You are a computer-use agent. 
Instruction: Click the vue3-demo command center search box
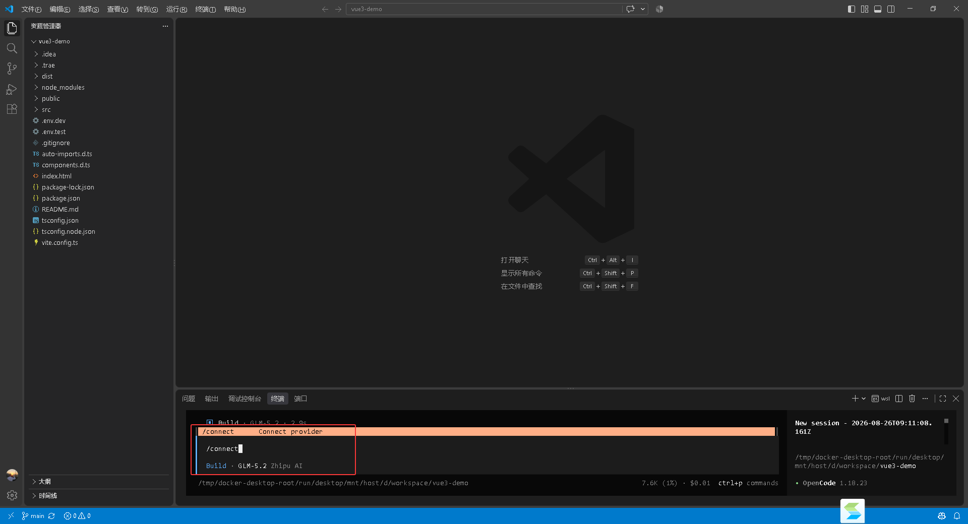(x=484, y=9)
